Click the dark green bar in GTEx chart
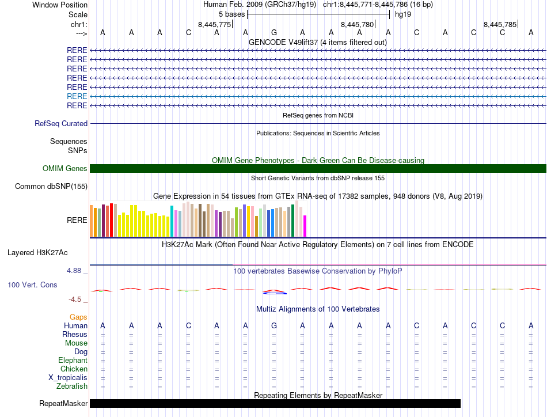The image size is (547, 417). 293,221
